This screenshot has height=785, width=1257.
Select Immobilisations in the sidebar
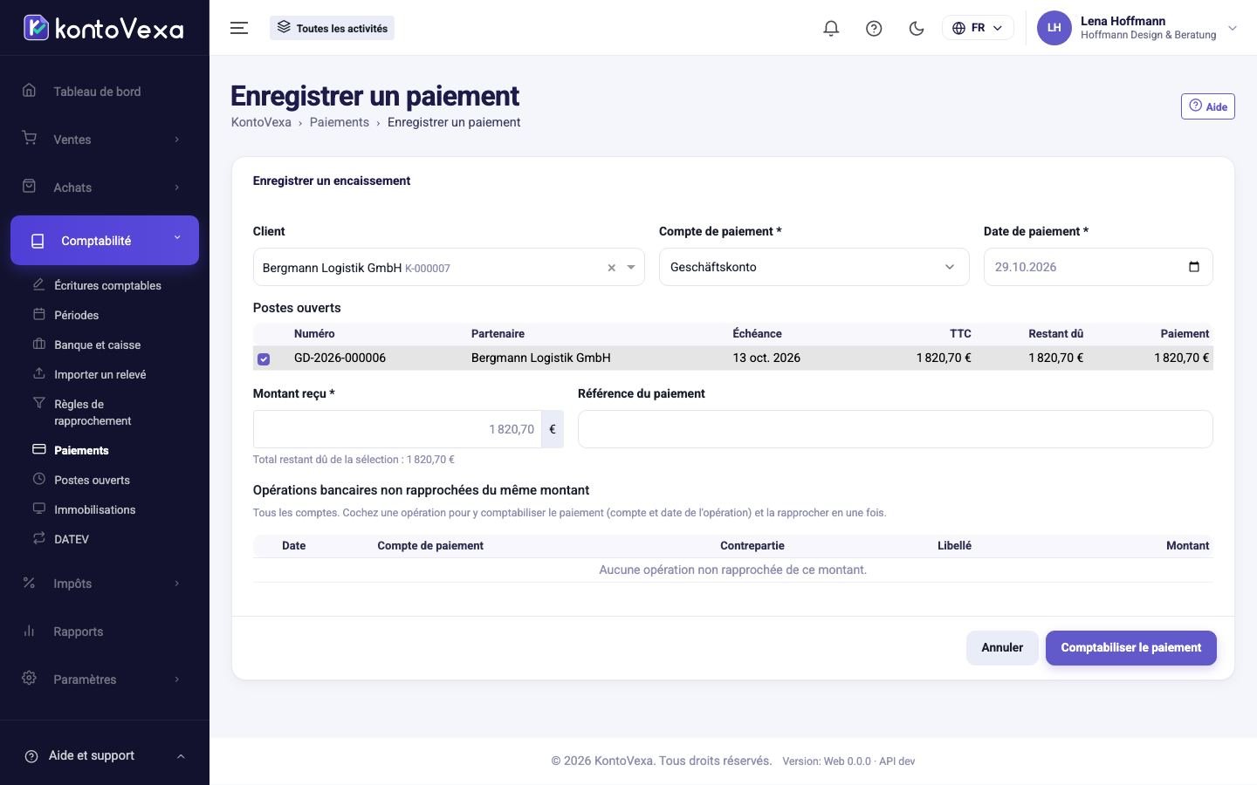[94, 509]
